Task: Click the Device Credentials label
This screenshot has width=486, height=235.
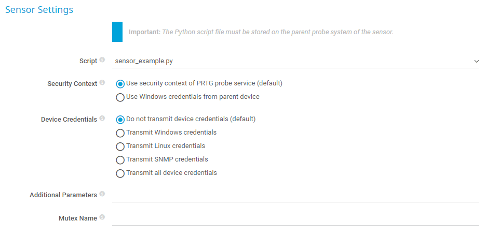Action: pyautogui.click(x=69, y=119)
